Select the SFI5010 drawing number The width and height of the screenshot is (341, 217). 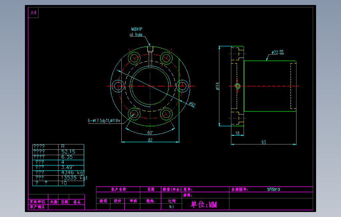(x=274, y=189)
